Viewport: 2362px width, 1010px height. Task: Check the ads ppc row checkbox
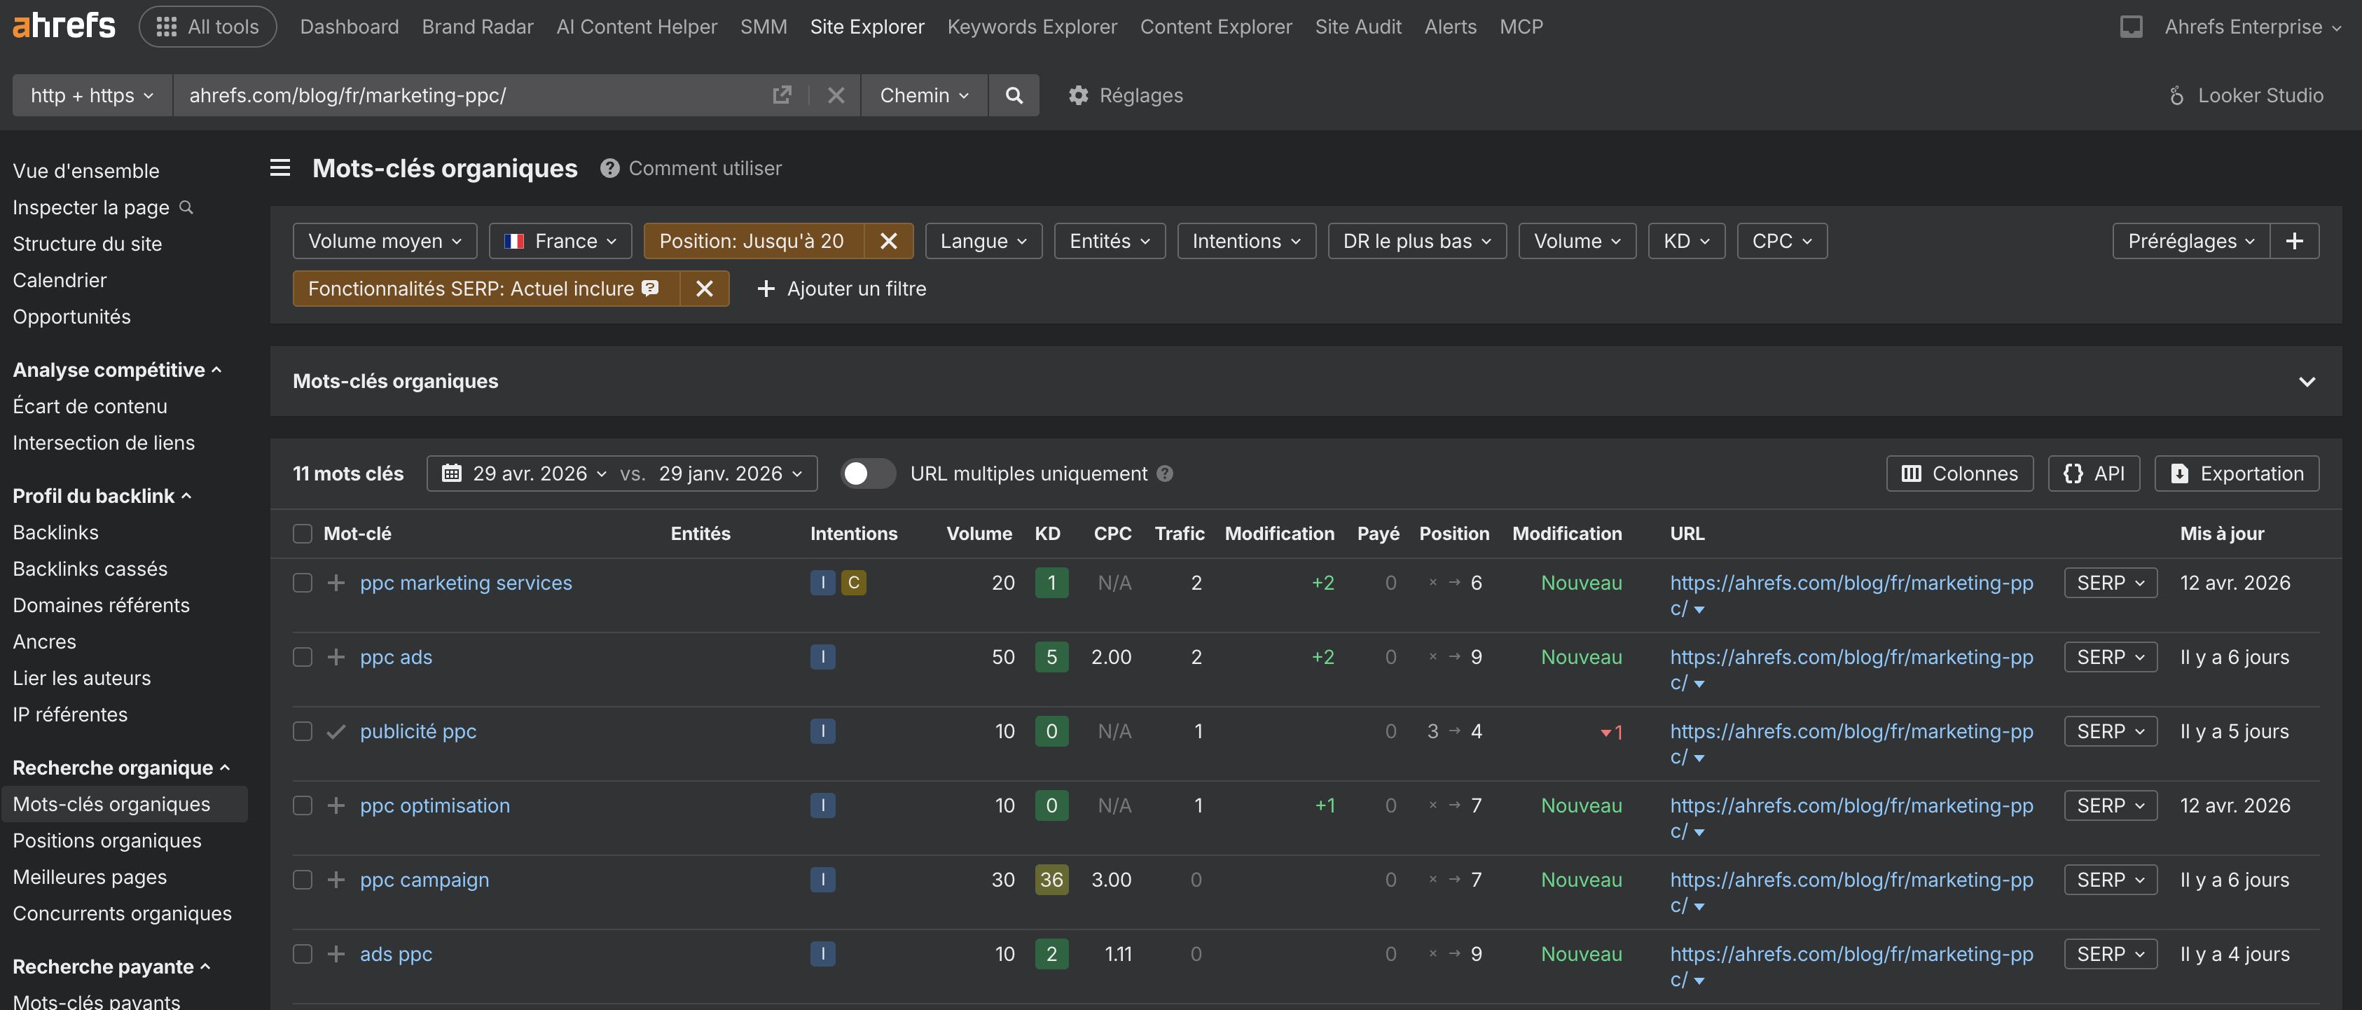point(303,954)
